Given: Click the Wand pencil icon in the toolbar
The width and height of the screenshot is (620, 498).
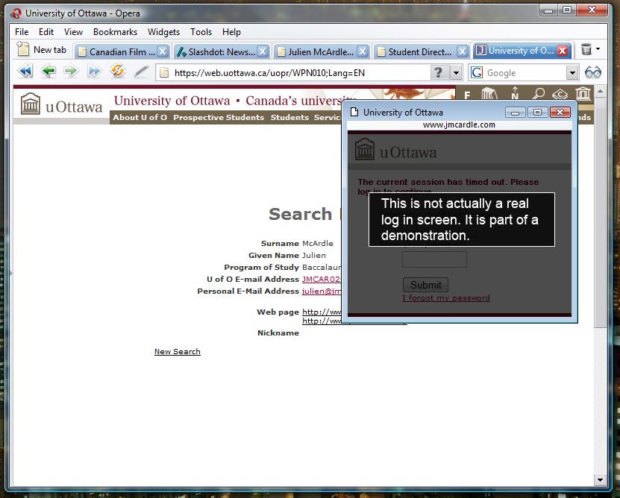Looking at the screenshot, I should pos(141,72).
